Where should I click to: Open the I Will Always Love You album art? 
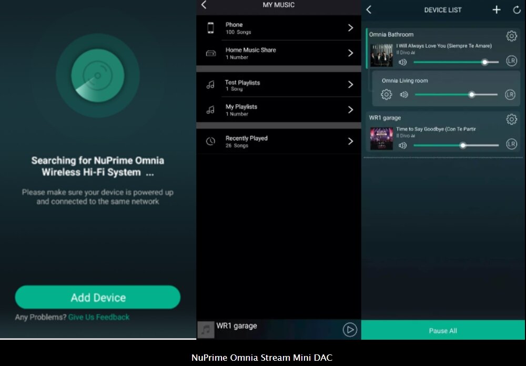(x=381, y=55)
